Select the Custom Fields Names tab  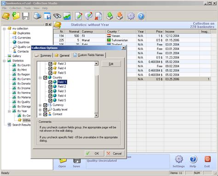89,55
